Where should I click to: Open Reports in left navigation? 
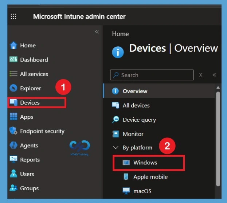[30, 160]
